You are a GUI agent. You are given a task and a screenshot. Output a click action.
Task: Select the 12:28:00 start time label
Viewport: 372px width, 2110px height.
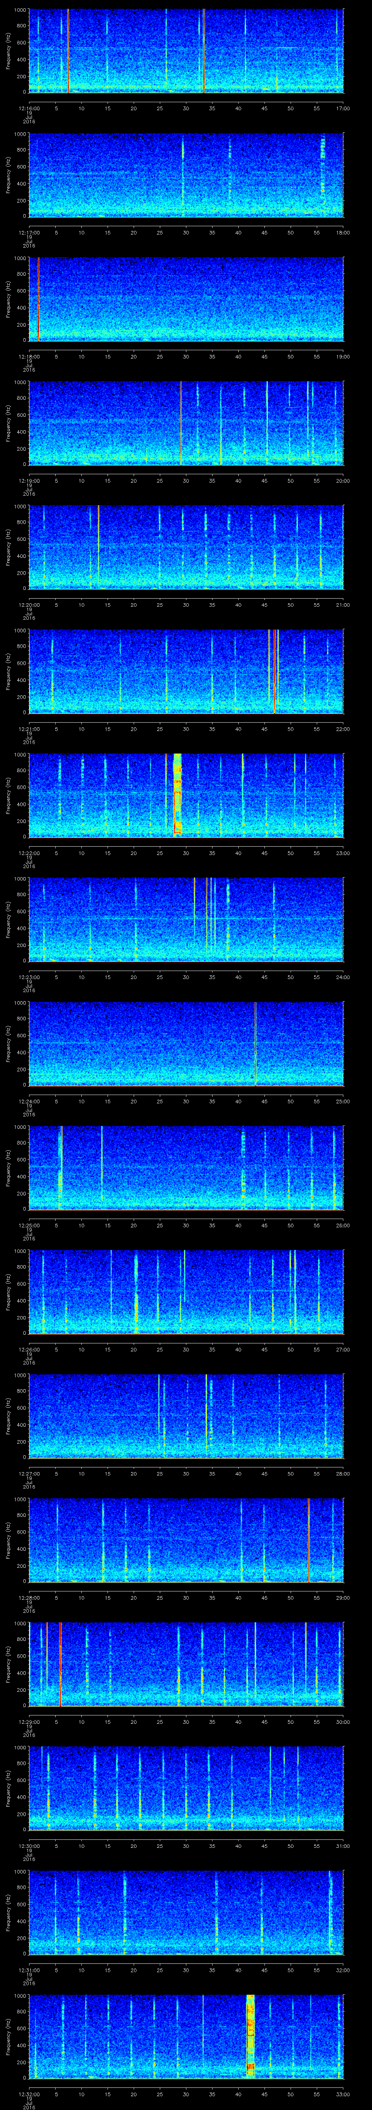[29, 1597]
